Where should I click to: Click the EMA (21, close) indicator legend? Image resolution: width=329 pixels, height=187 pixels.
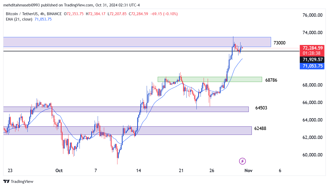[x=19, y=19]
